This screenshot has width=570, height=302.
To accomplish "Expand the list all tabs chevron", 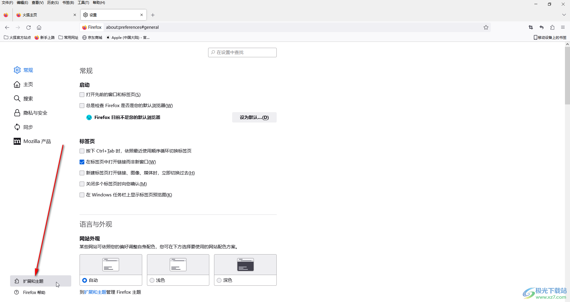I will (564, 15).
